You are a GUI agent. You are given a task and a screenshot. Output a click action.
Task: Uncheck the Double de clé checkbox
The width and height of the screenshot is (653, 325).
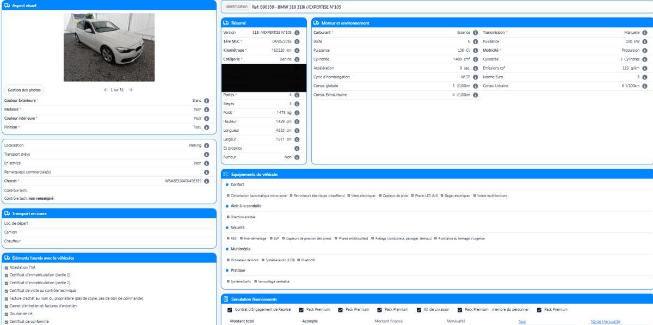[6, 314]
